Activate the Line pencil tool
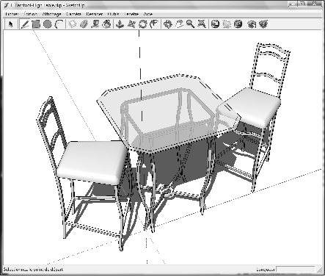The image size is (325, 277). pyautogui.click(x=25, y=24)
